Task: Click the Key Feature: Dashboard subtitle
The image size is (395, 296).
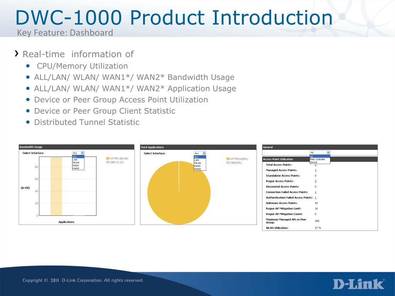Action: (65, 33)
